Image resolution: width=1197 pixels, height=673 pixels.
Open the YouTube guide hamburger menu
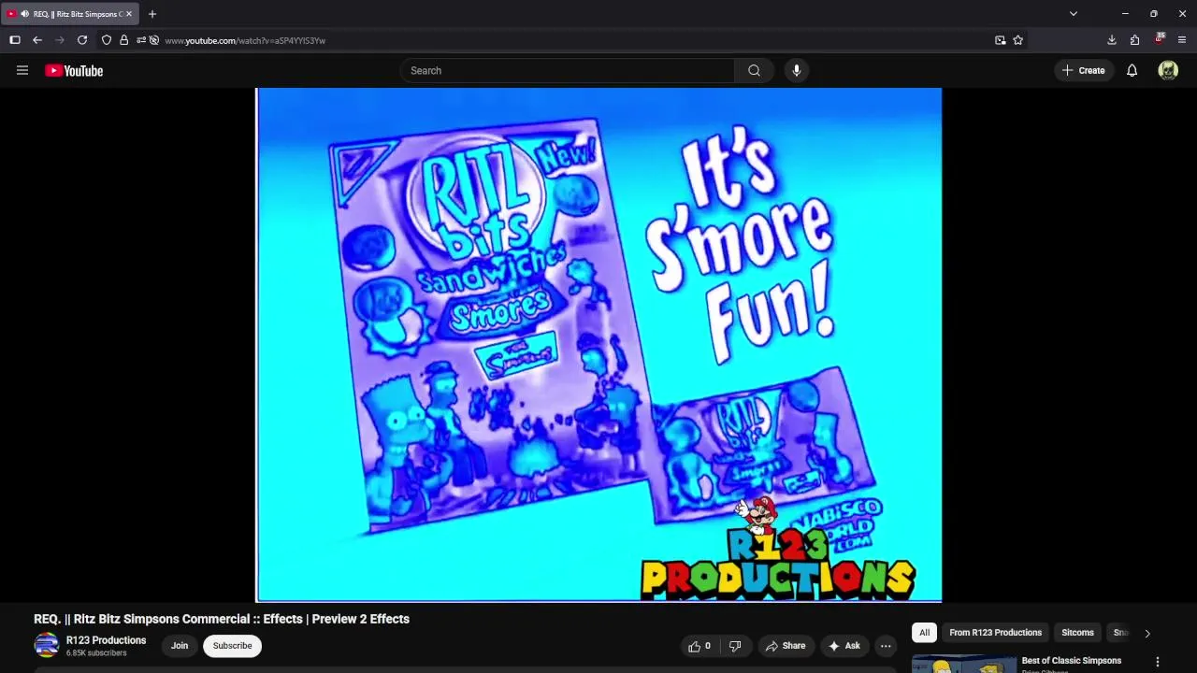(x=22, y=70)
